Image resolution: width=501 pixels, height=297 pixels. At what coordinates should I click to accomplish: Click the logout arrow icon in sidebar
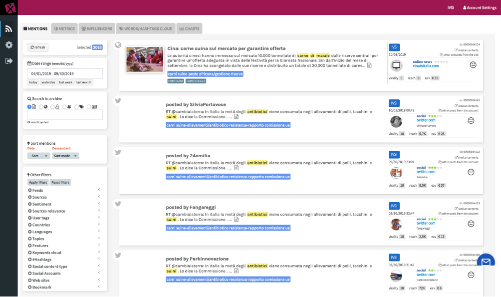(x=8, y=61)
